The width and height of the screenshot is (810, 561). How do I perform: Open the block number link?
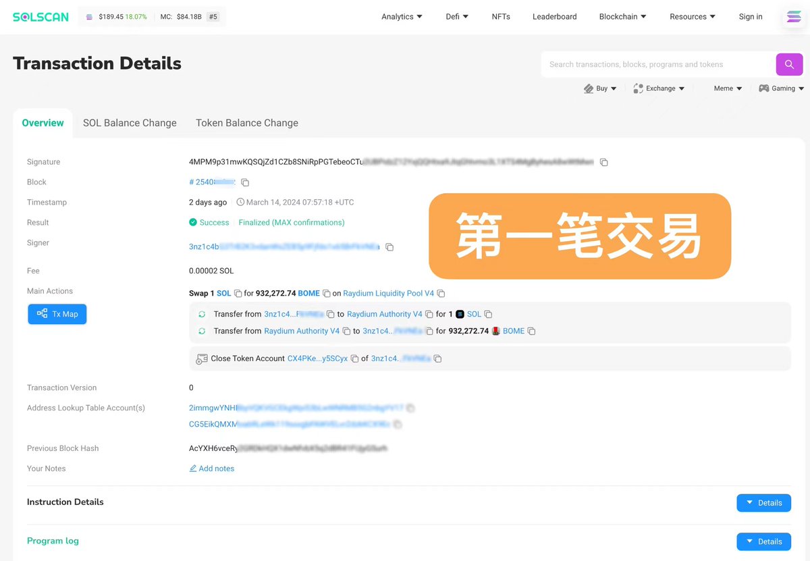tap(212, 182)
